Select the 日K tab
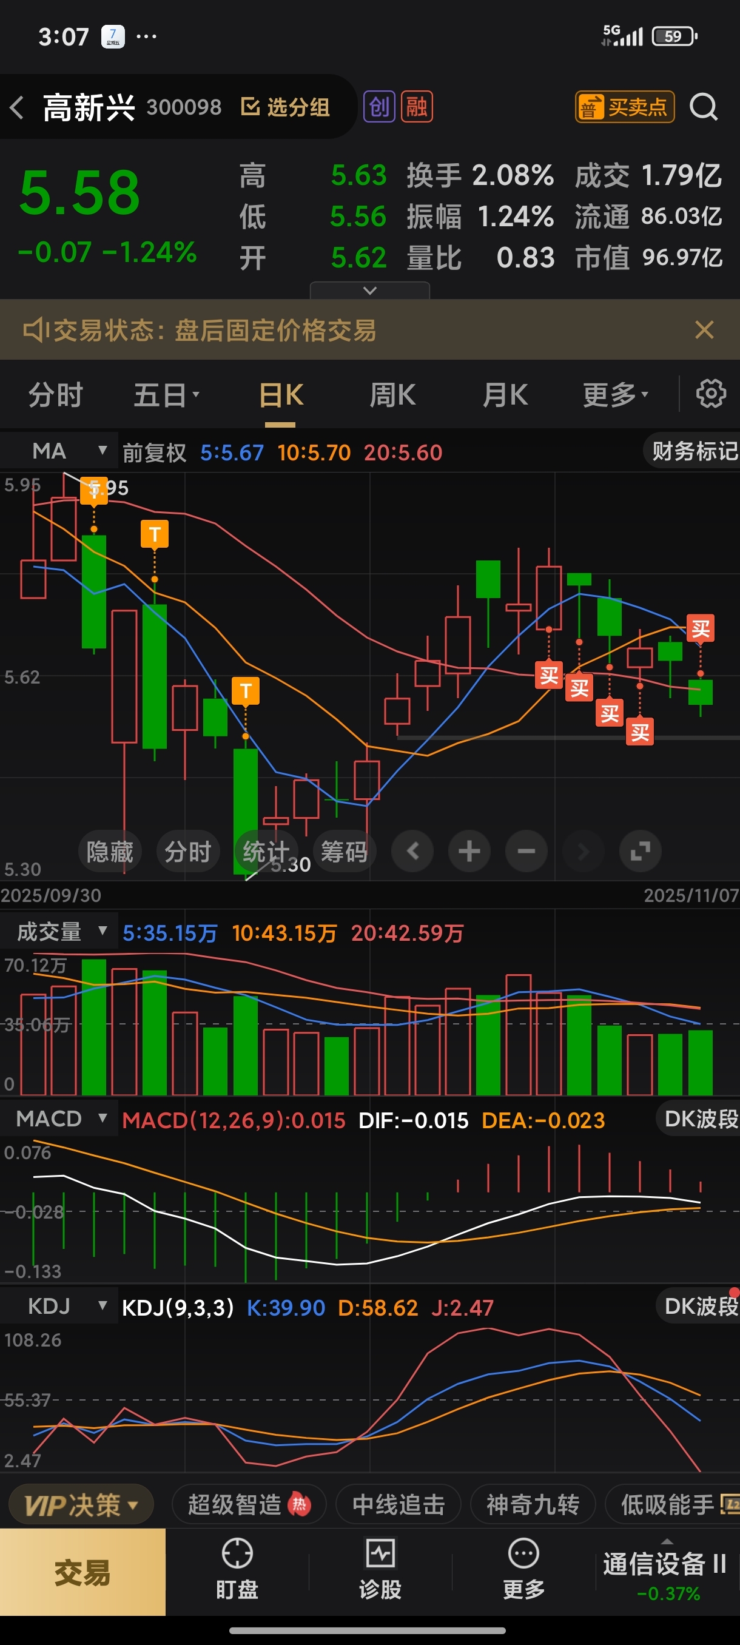This screenshot has width=740, height=1645. pyautogui.click(x=280, y=395)
